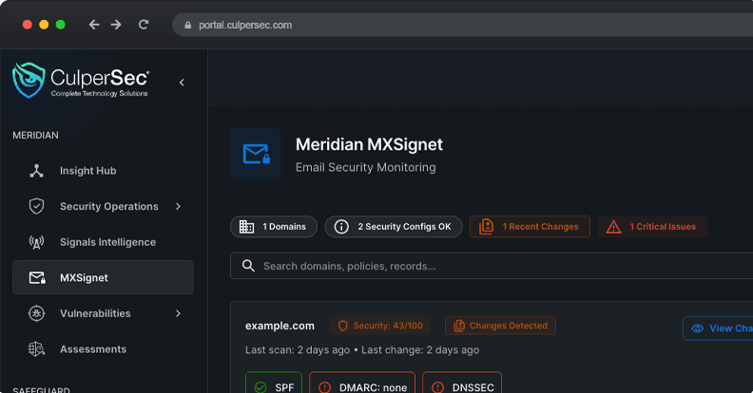
Task: Click the Meridian MXSignet page title
Action: [369, 144]
